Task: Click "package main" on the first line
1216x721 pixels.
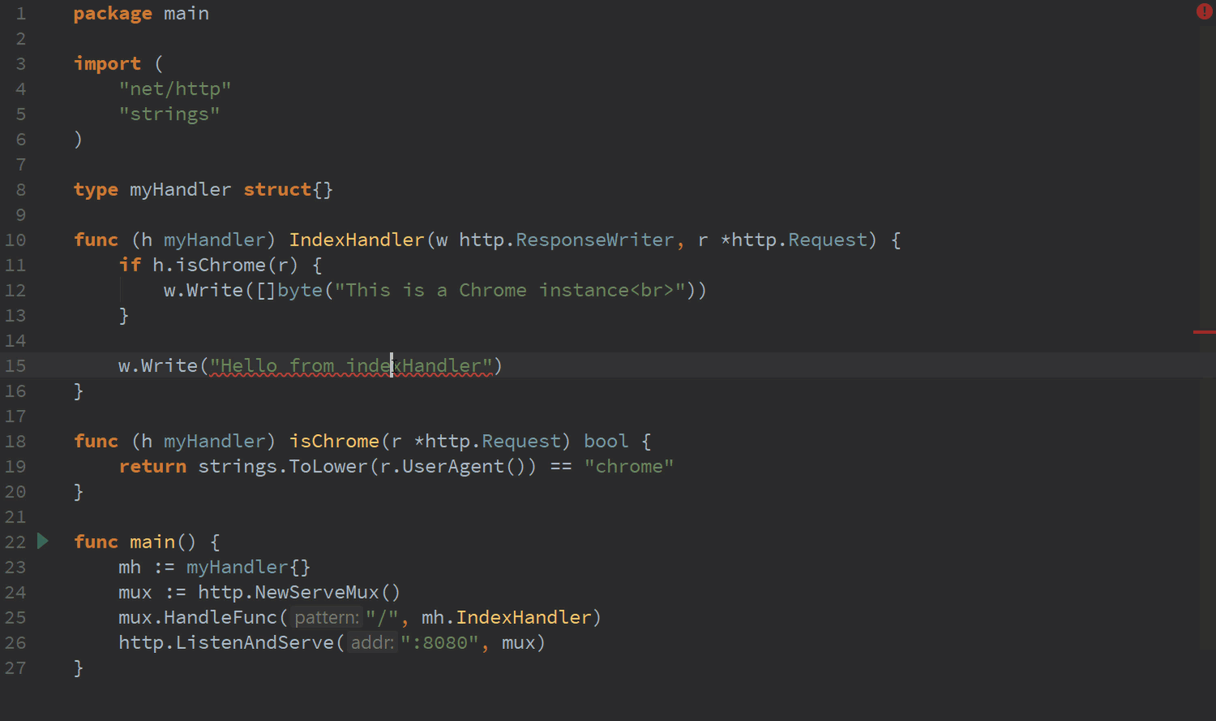Action: point(141,14)
